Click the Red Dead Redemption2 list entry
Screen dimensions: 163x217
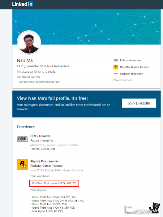(x=54, y=183)
